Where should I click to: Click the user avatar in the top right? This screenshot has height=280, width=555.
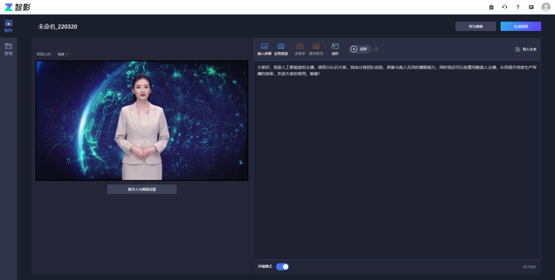pos(546,7)
